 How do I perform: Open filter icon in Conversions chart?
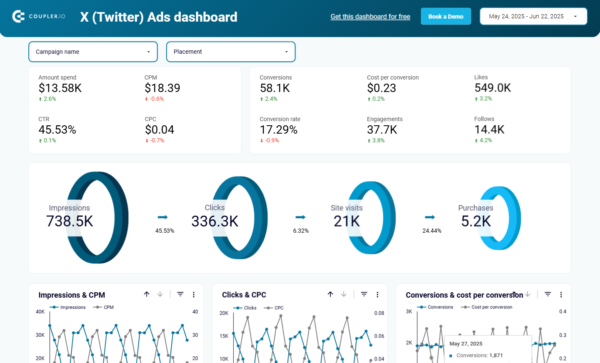(x=548, y=294)
